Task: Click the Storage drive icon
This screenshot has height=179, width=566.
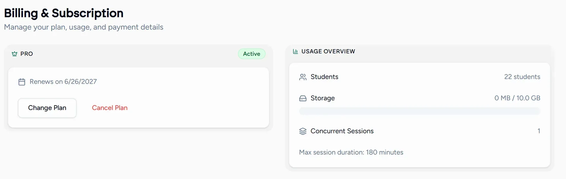Action: coord(303,98)
